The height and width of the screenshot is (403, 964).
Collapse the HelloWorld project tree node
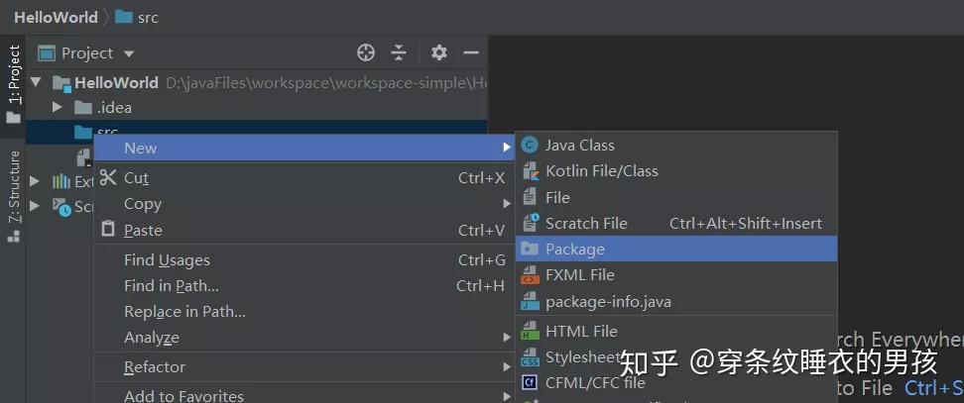pos(35,82)
